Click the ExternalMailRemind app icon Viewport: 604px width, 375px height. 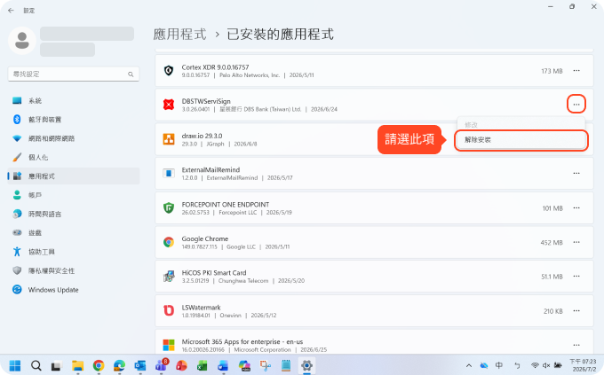click(x=169, y=174)
